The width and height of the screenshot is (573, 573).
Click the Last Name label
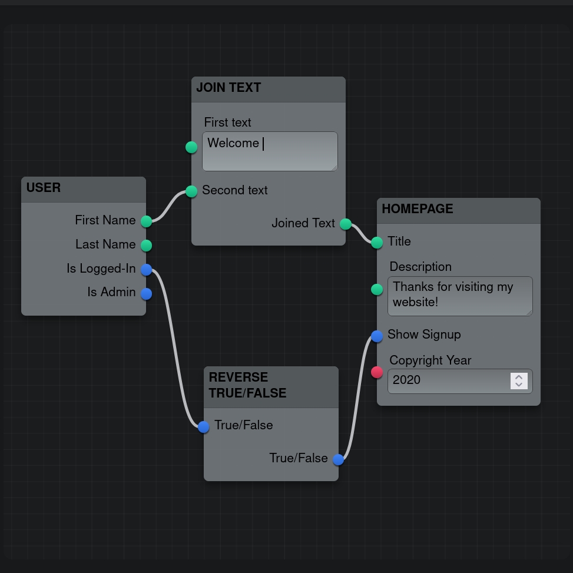(x=105, y=244)
